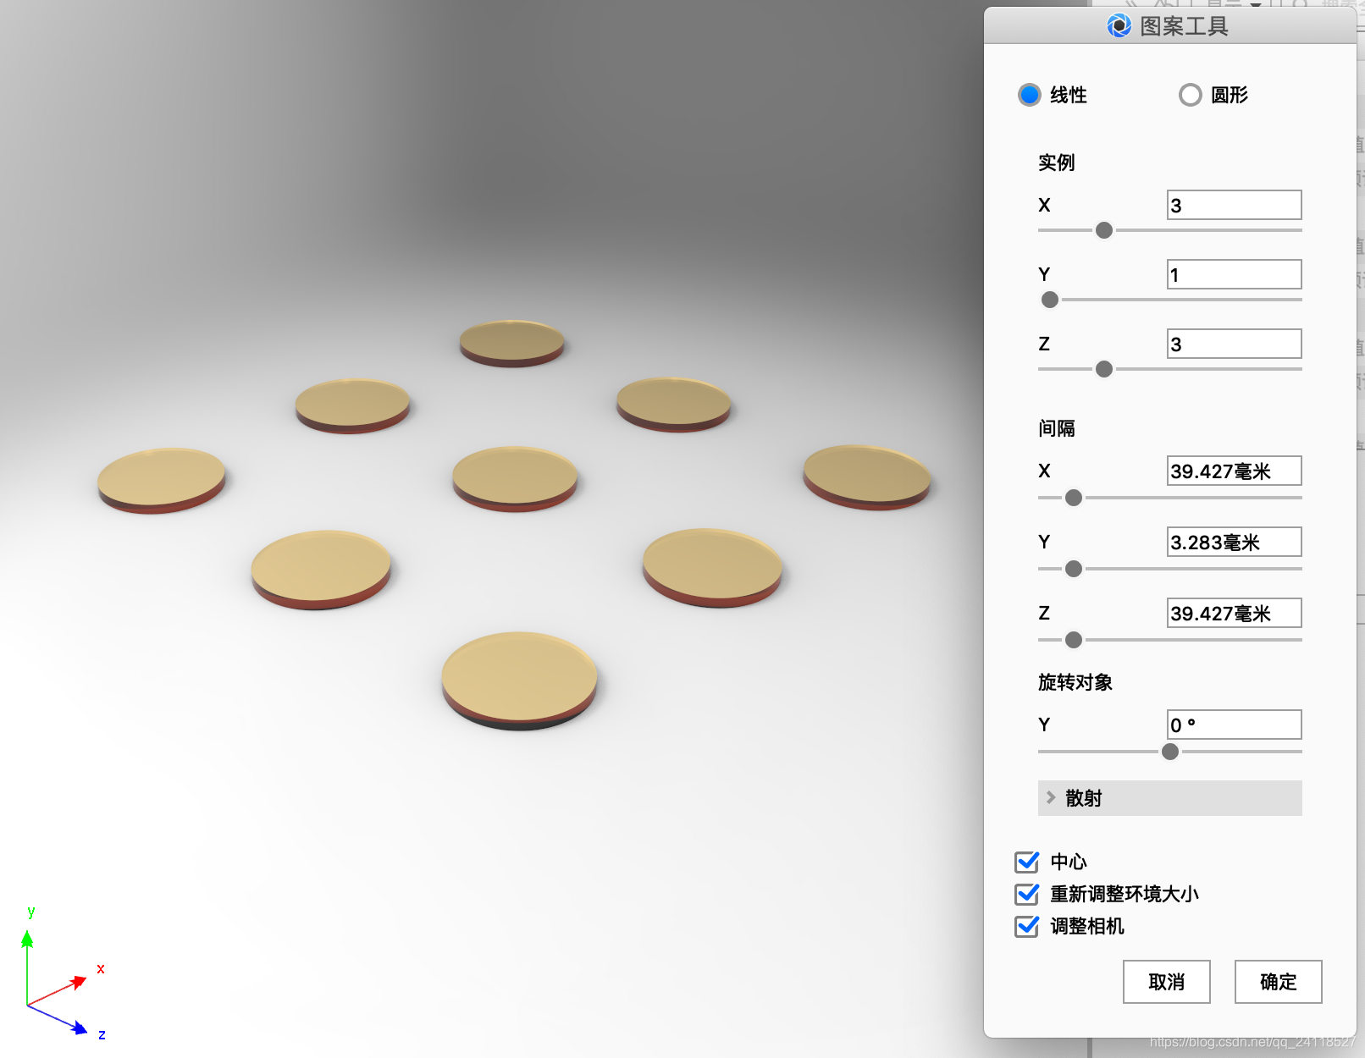This screenshot has width=1365, height=1058.
Task: Click the KeyShot icon in 图案工具 title
Action: (1119, 26)
